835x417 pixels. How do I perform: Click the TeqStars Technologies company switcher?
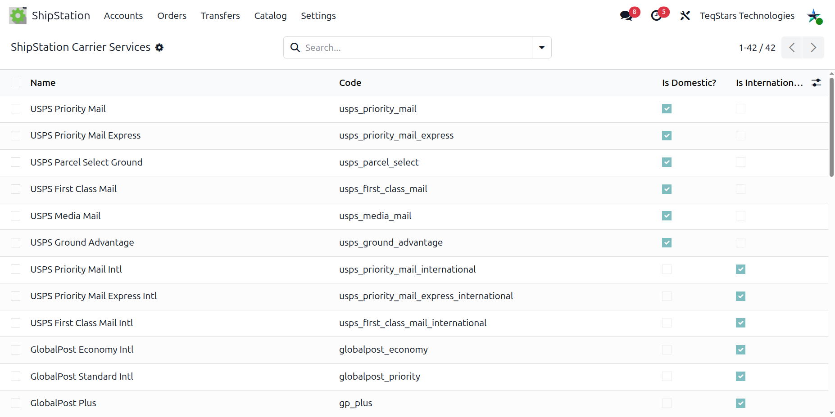click(x=747, y=16)
